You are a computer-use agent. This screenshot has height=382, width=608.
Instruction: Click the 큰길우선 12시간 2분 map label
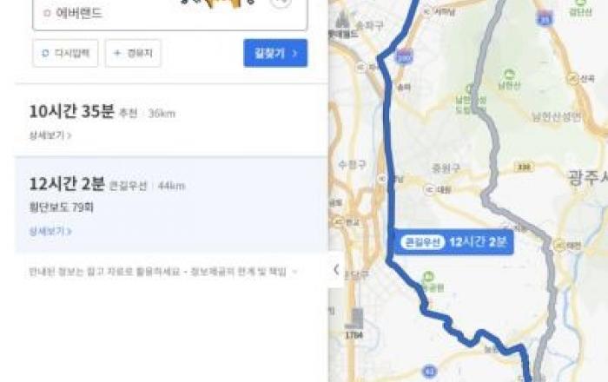pos(453,242)
